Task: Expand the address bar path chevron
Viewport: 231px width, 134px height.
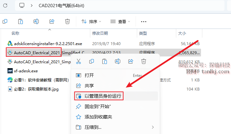Action: coord(32,6)
